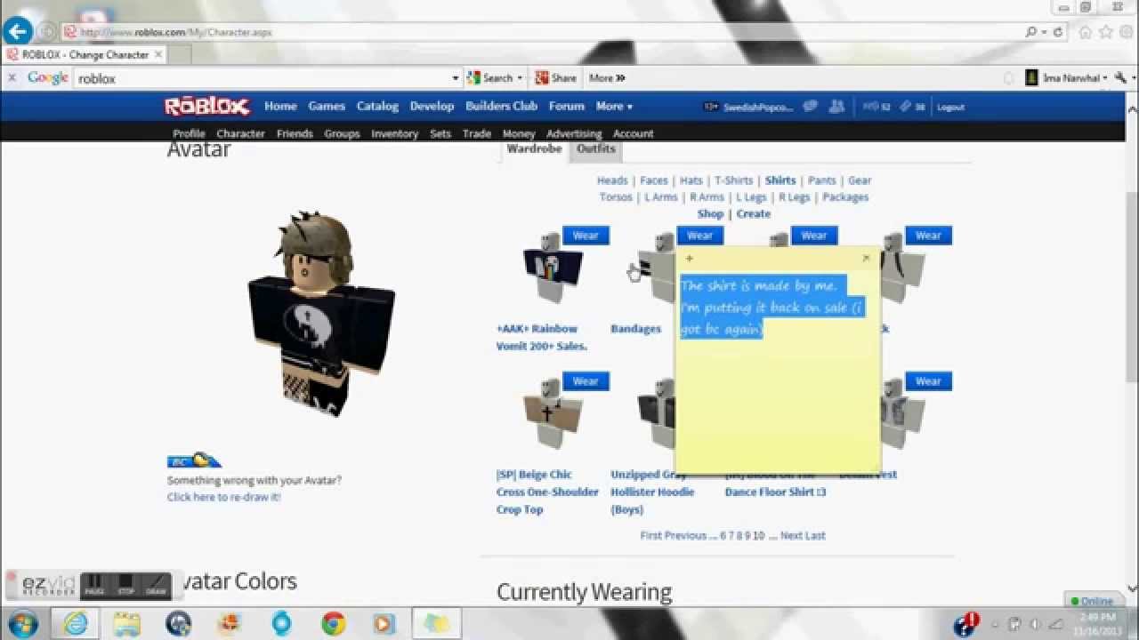Click the Google toolbar Share button
Viewport: 1139px width, 640px height.
(x=556, y=78)
